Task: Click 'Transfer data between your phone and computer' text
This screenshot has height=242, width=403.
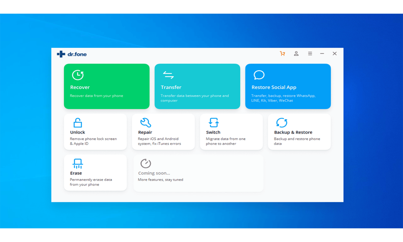Action: pyautogui.click(x=195, y=98)
